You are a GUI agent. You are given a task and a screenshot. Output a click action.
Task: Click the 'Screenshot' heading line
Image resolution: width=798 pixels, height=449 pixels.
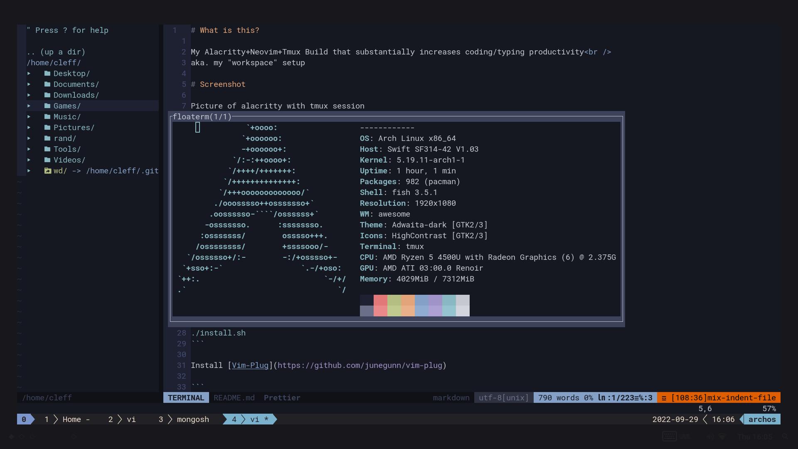pos(218,84)
